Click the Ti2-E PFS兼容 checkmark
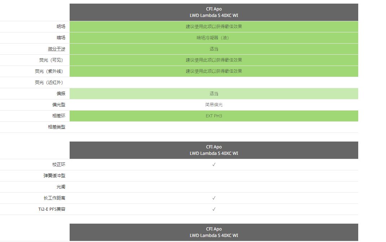The image size is (386, 242). pos(214,209)
